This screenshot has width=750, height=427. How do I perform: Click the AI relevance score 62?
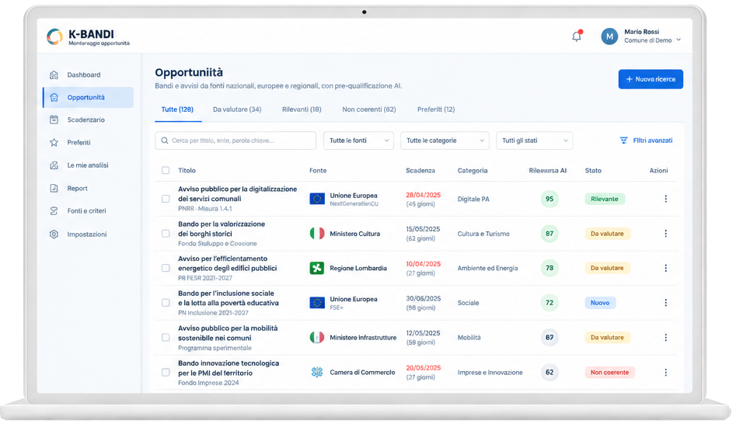pos(549,373)
